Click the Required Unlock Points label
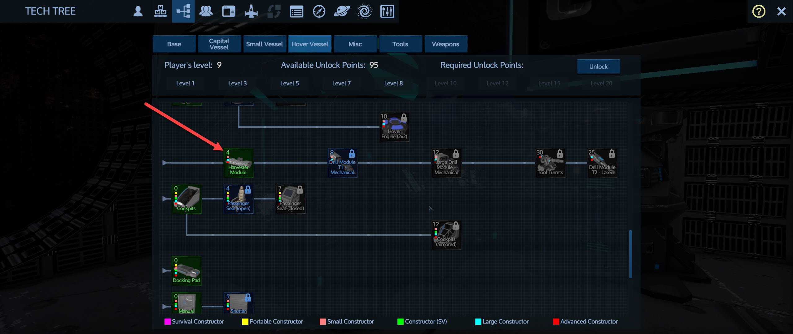 point(482,65)
